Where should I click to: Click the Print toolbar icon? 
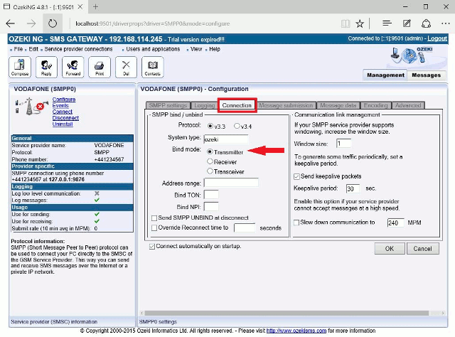[x=100, y=68]
